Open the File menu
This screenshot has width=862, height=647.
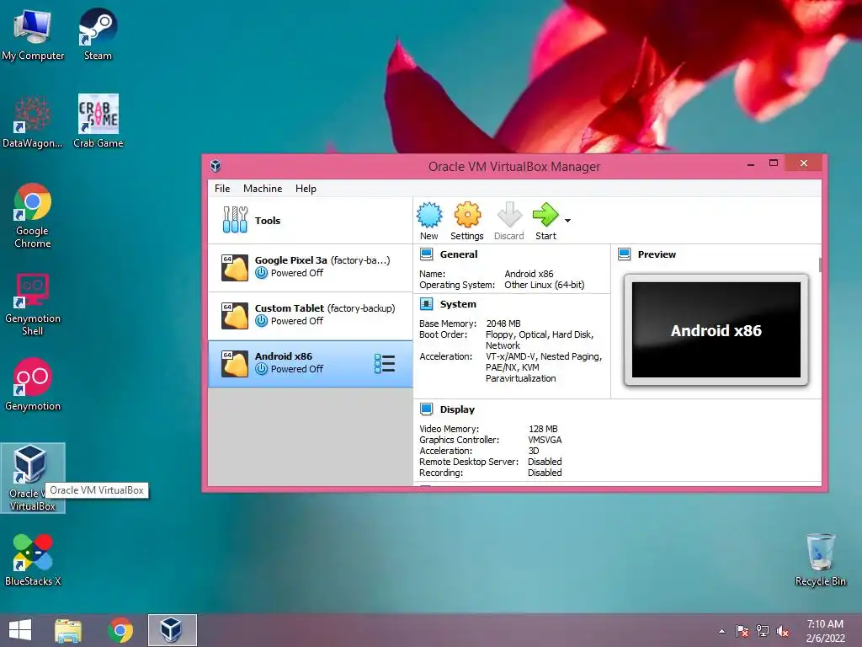pyautogui.click(x=222, y=188)
